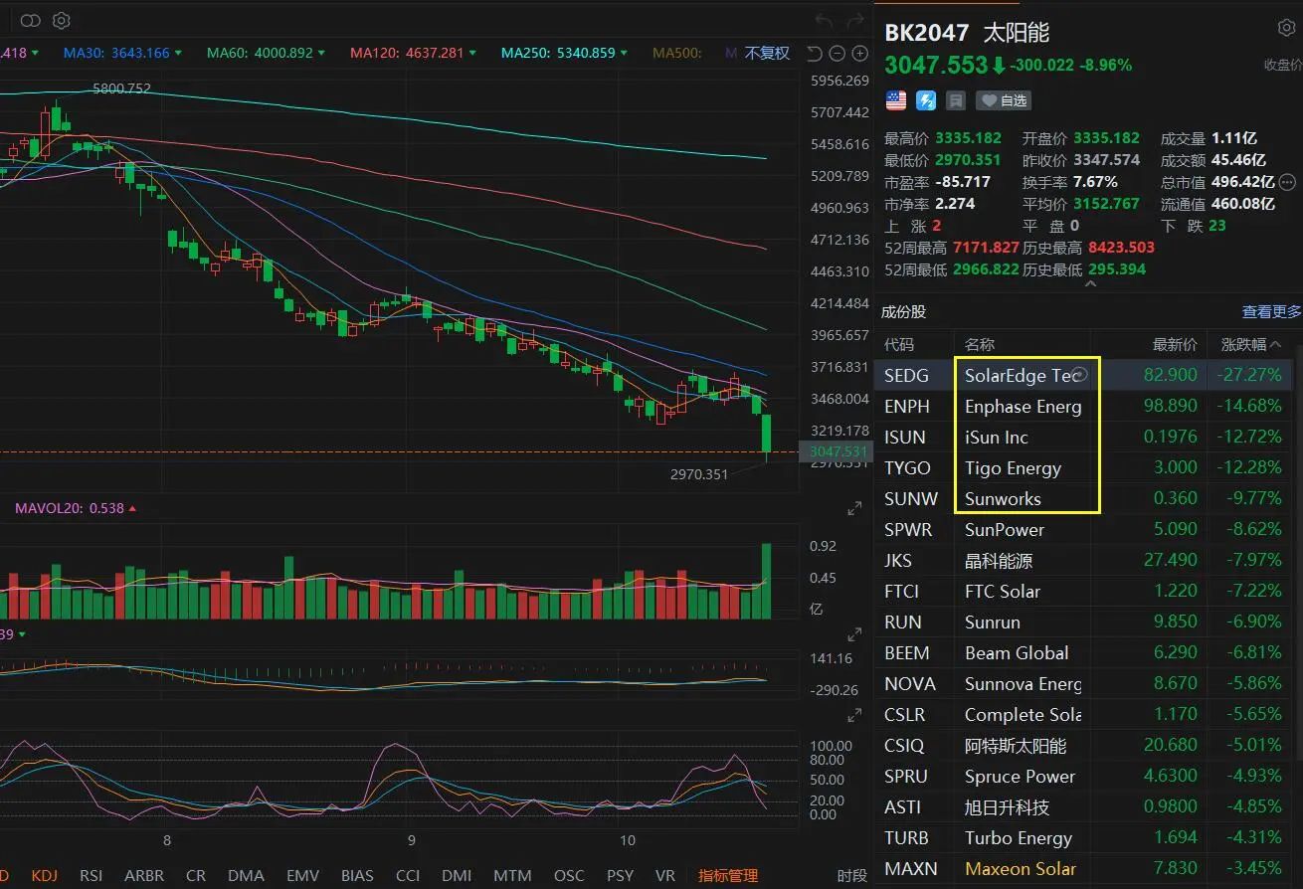Open quote panel settings gear
This screenshot has height=889, width=1303.
click(1285, 28)
